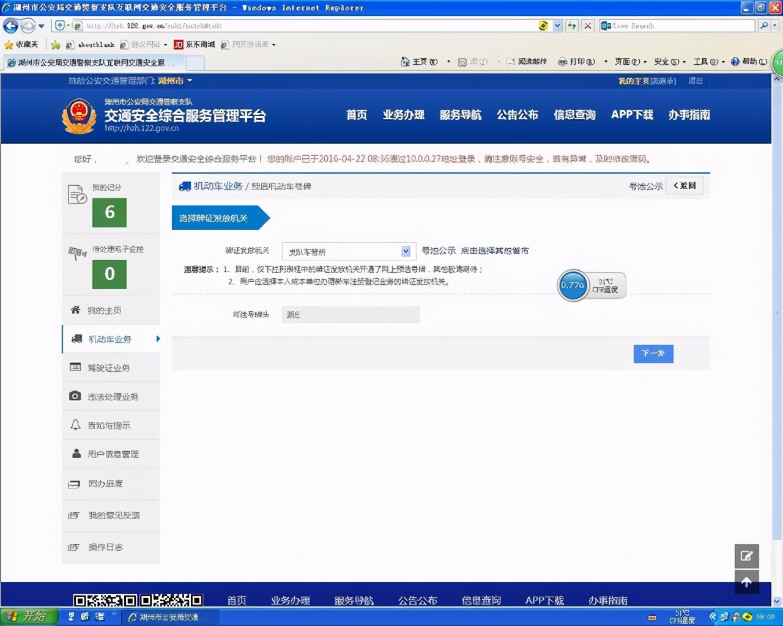Click the 可选号牌头 input field
This screenshot has width=783, height=626.
(x=351, y=315)
